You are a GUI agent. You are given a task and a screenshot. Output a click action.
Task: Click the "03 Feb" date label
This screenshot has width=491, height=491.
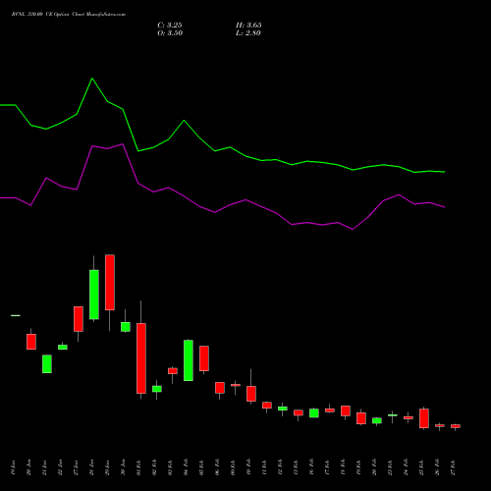tap(170, 467)
